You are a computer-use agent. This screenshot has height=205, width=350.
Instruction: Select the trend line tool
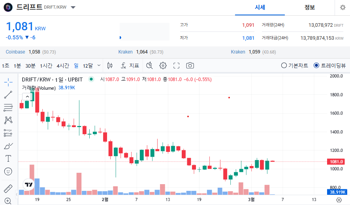pos(8,95)
